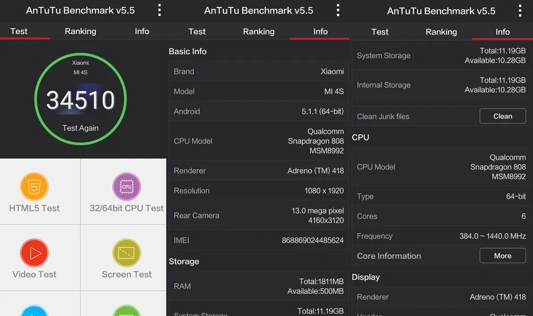Select Test tab in middle panel
Screen dimensions: 533x316
click(197, 32)
